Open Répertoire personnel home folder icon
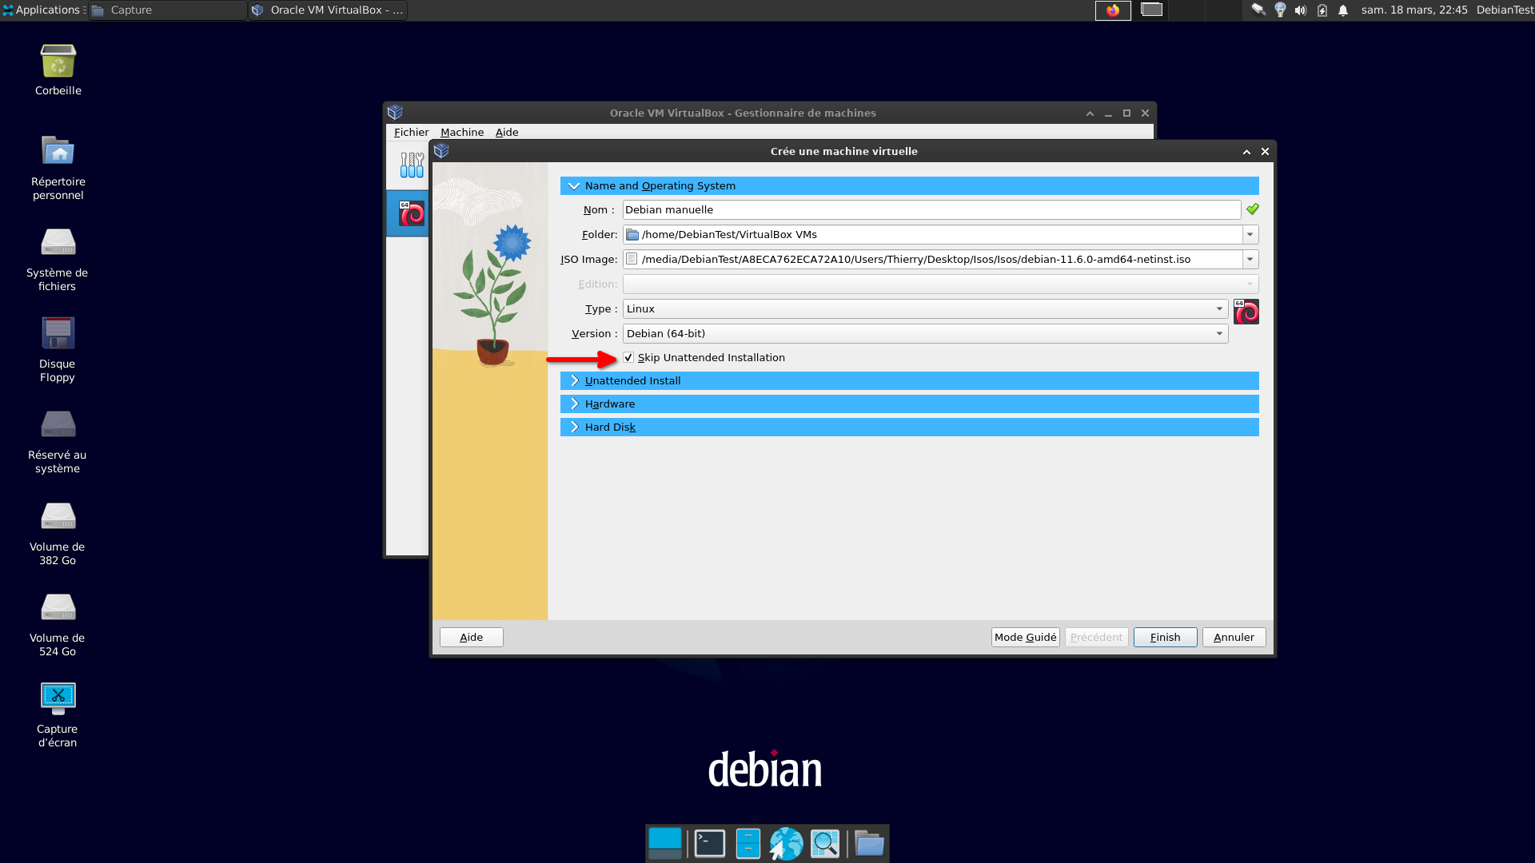Viewport: 1535px width, 863px height. click(x=58, y=150)
